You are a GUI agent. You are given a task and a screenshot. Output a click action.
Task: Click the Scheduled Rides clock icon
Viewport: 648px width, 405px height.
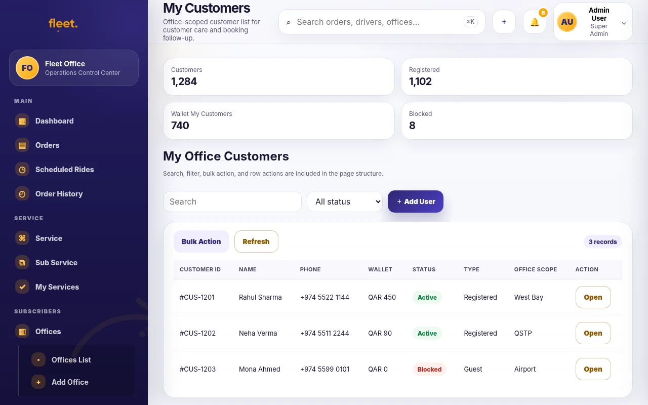point(22,170)
